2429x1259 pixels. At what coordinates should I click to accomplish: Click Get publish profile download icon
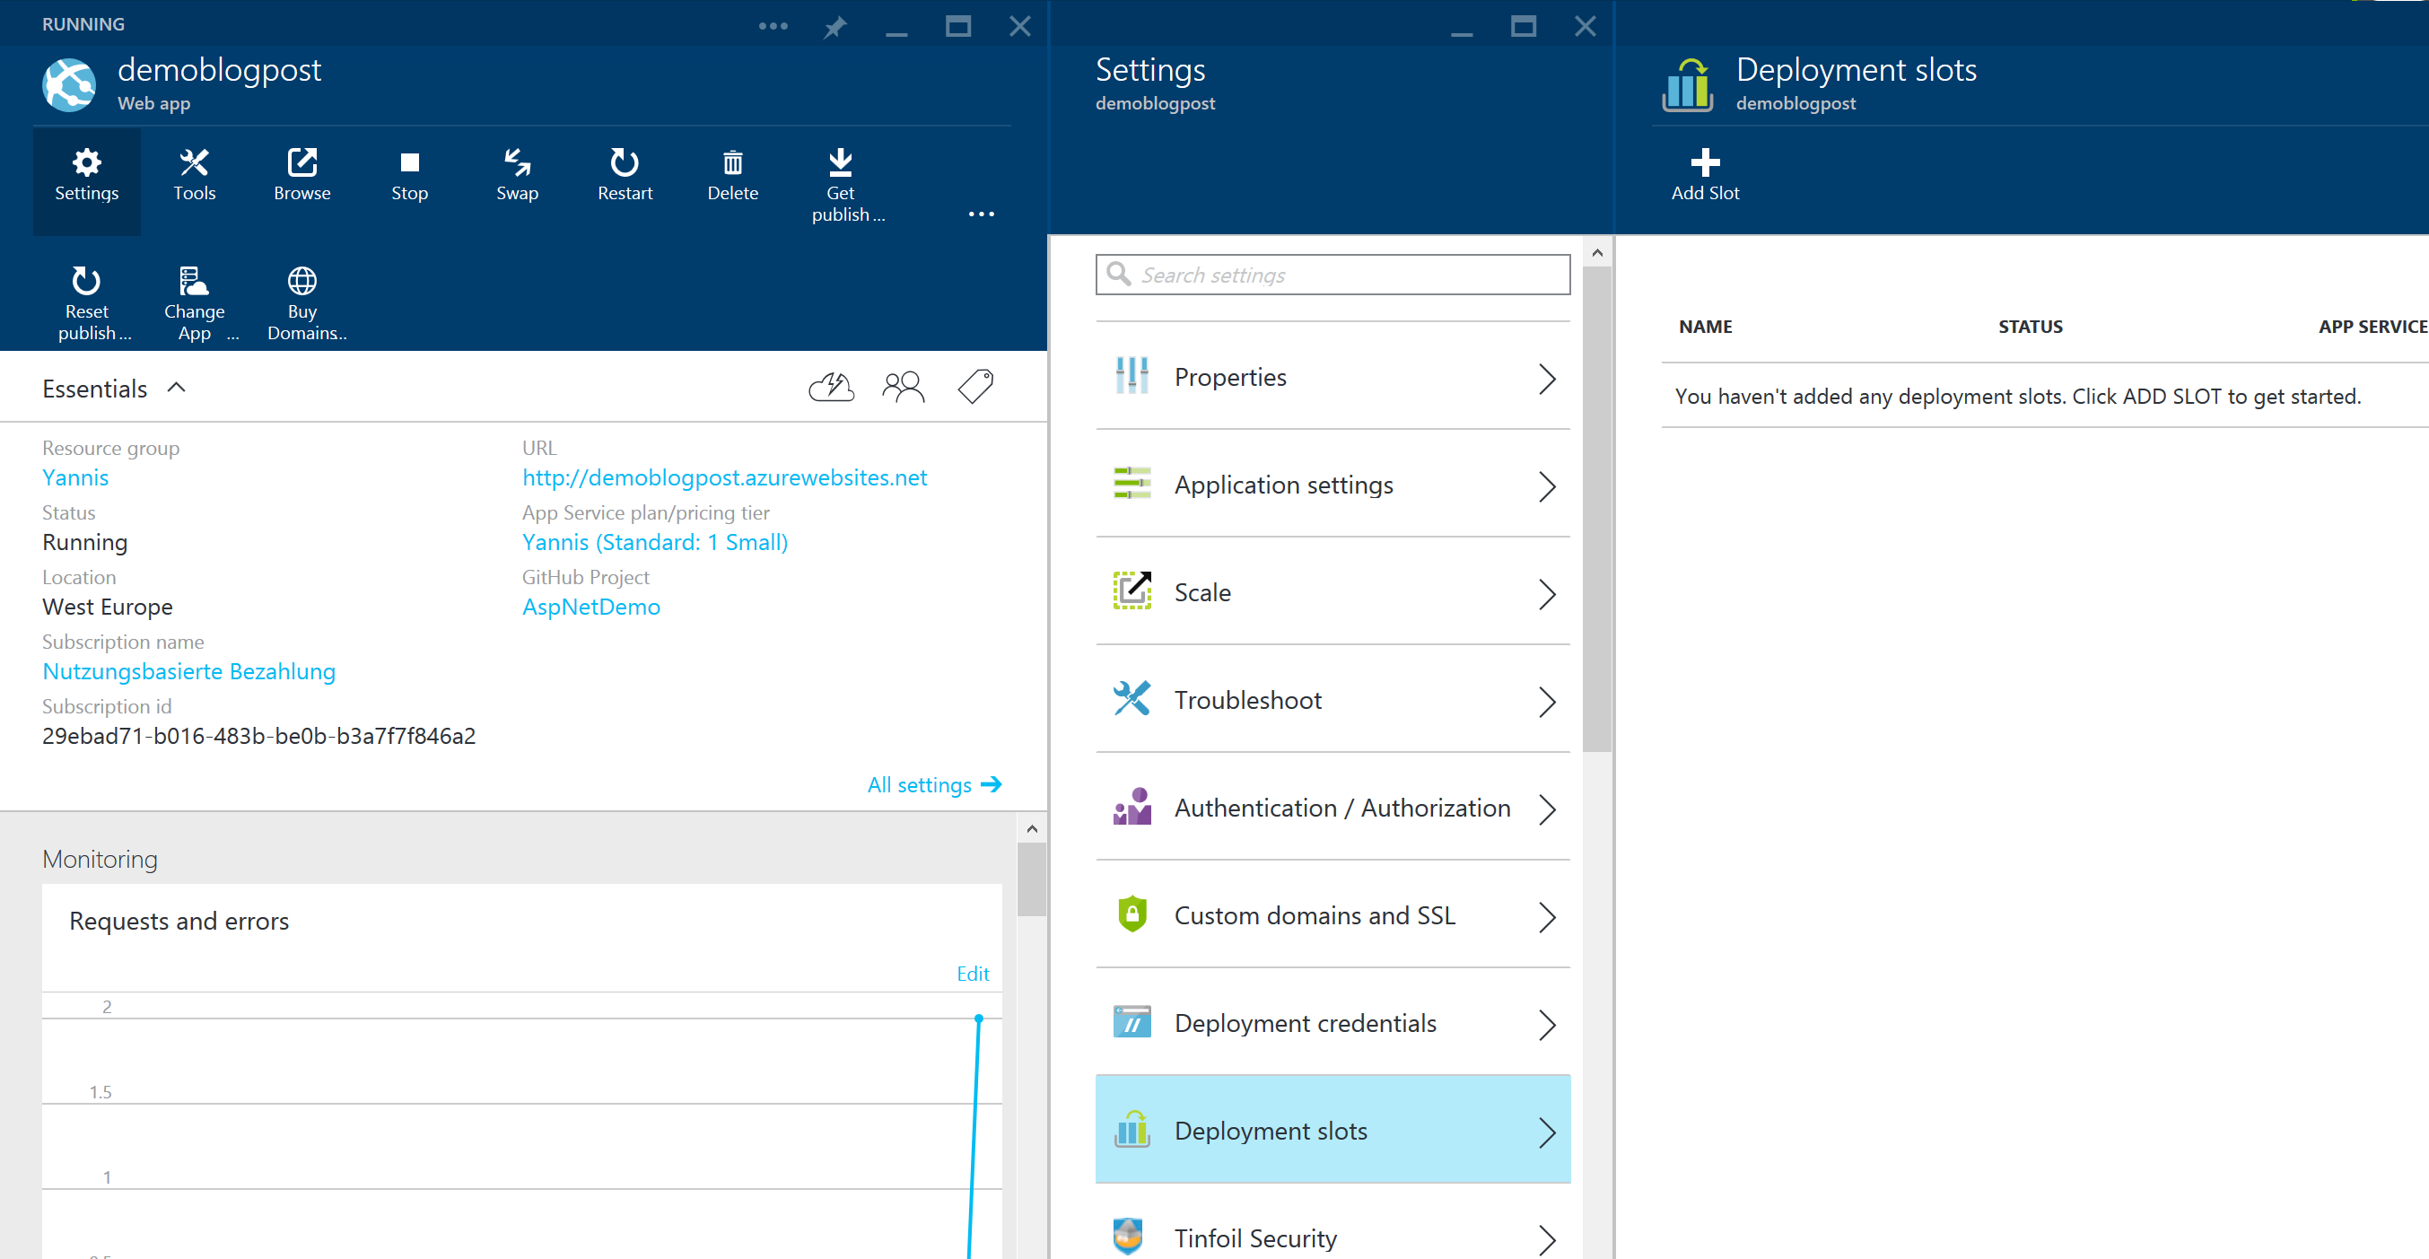click(840, 164)
